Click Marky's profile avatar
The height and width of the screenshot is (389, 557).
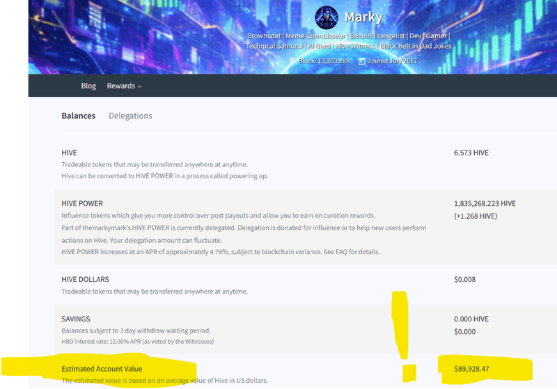coord(326,17)
